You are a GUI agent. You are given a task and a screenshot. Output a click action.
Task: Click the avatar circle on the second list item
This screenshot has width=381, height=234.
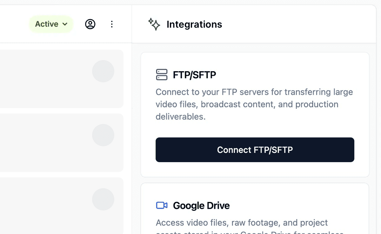tap(103, 135)
